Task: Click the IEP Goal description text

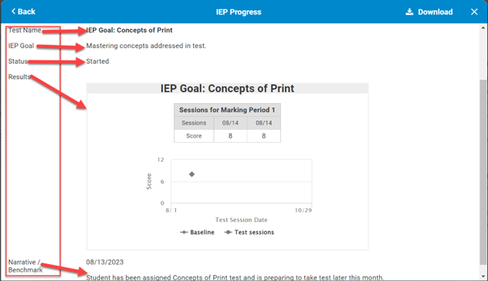Action: [x=146, y=46]
